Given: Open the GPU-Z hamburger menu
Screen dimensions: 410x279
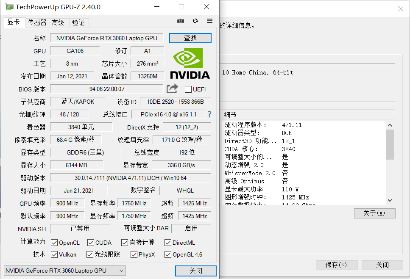Looking at the screenshot, I should coord(209,21).
